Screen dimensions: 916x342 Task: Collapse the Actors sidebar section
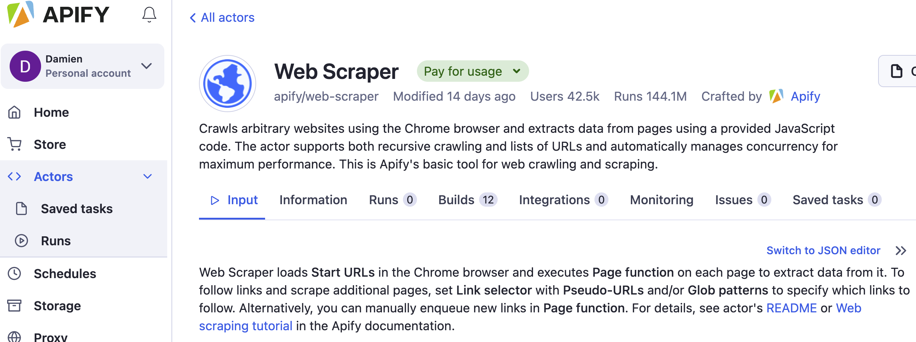[x=148, y=177]
